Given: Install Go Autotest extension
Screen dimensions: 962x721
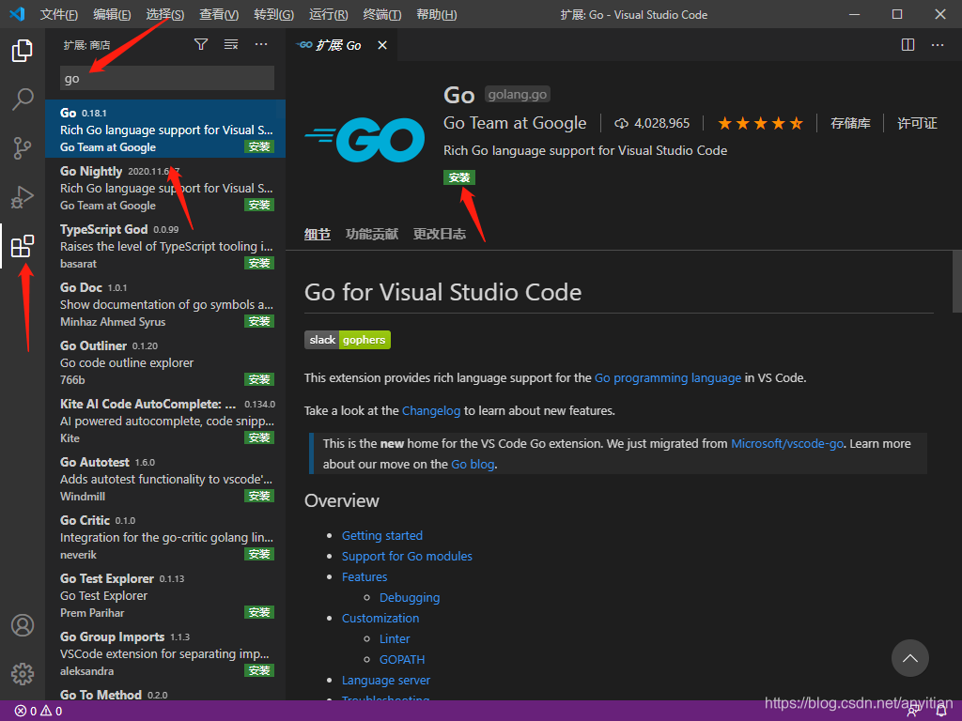Looking at the screenshot, I should pos(259,497).
